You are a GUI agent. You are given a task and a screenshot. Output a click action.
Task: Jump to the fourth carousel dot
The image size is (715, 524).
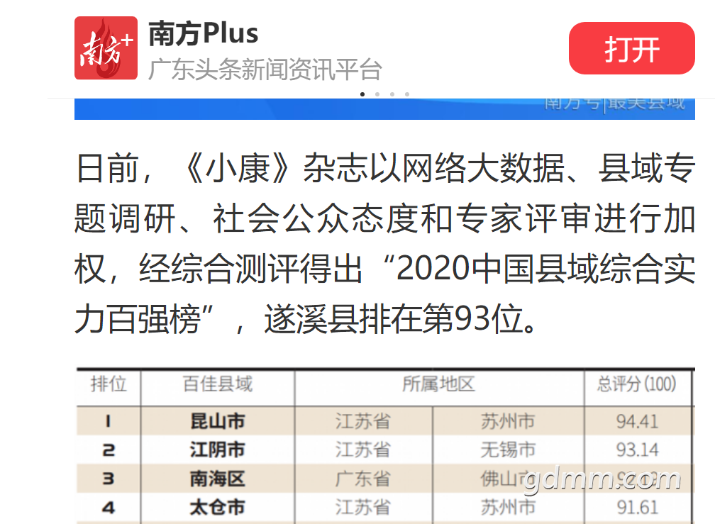tap(407, 94)
